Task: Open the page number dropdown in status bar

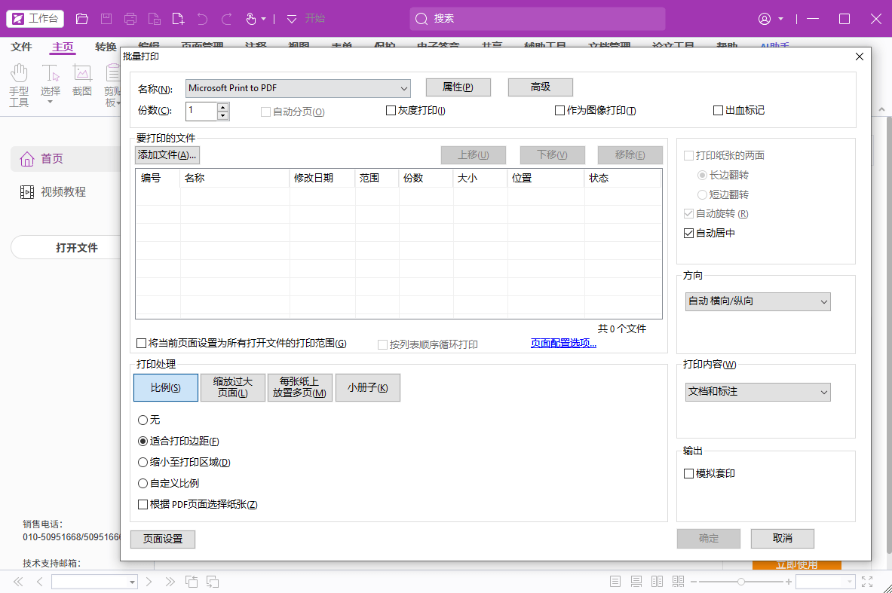Action: point(132,582)
